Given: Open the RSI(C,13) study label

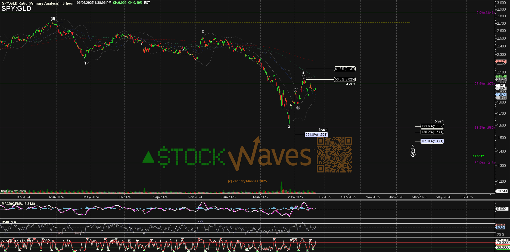Looking at the screenshot, I should coord(9,222).
